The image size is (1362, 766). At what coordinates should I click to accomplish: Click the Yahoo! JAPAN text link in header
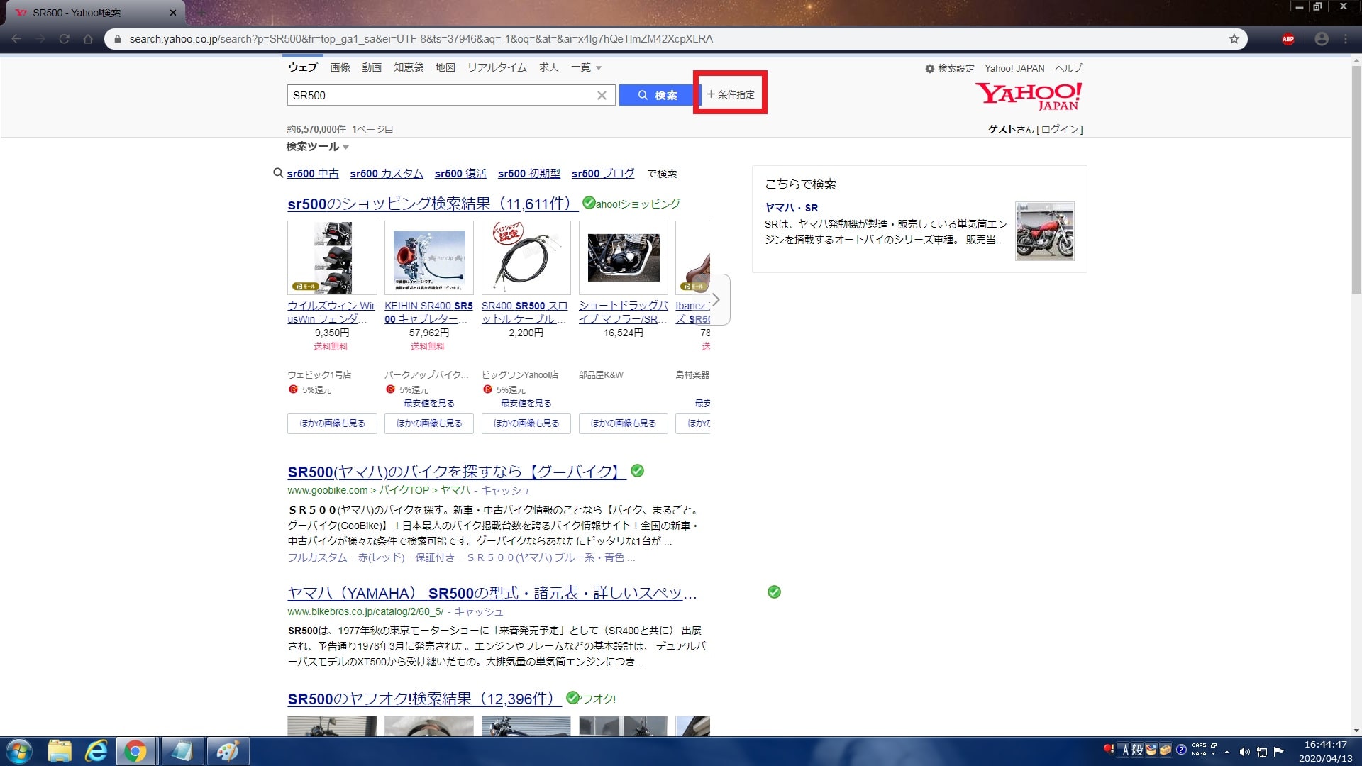[1014, 69]
